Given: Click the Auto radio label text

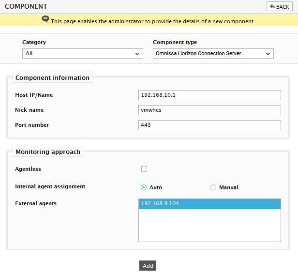Looking at the screenshot, I should point(156,187).
